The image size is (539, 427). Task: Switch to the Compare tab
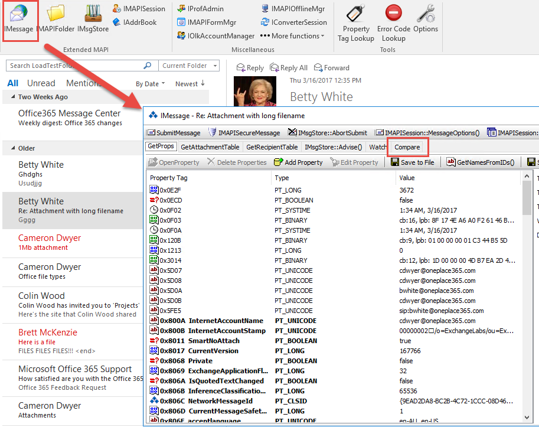407,147
